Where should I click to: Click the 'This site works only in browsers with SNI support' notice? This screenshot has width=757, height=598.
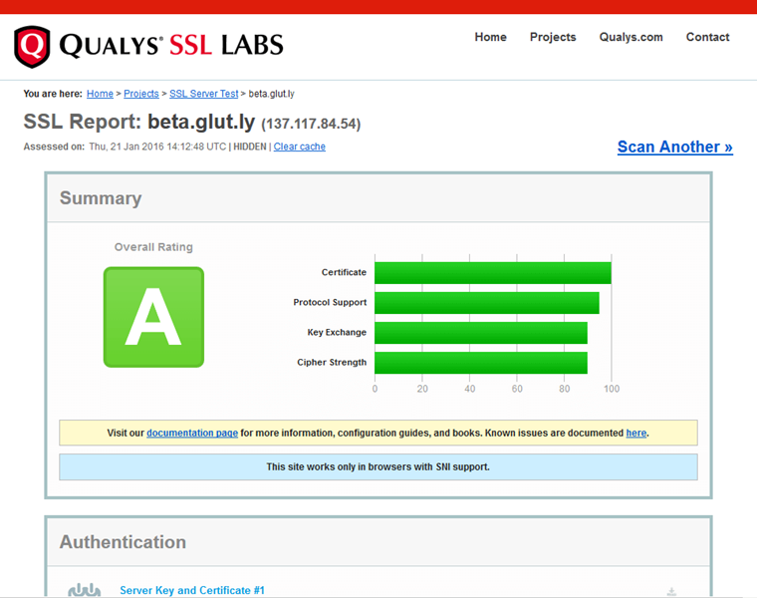click(x=378, y=466)
